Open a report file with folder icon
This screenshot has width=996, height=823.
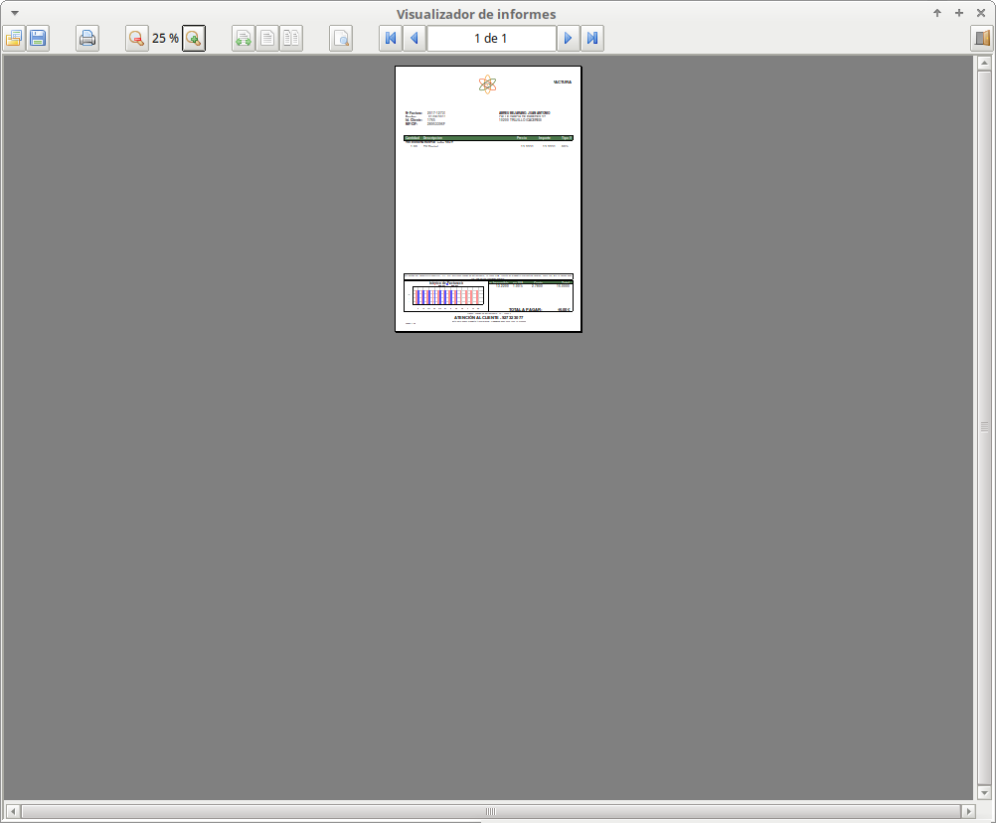(x=14, y=38)
